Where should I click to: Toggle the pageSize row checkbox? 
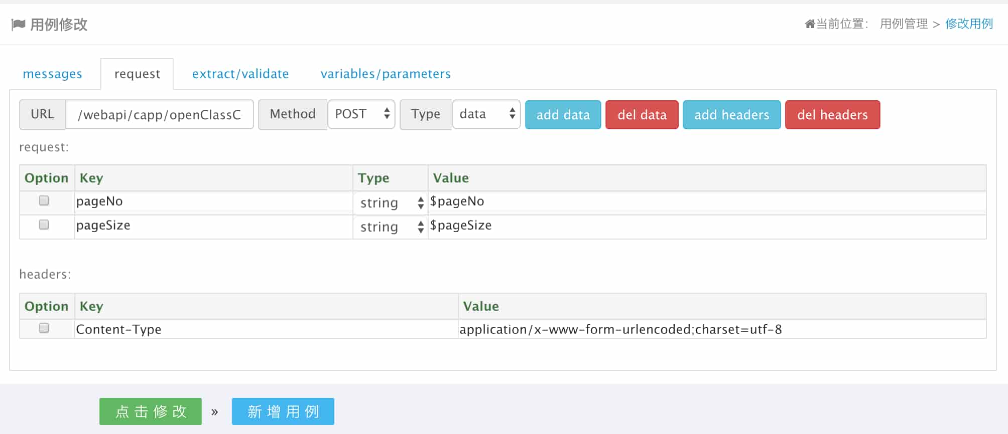point(44,225)
